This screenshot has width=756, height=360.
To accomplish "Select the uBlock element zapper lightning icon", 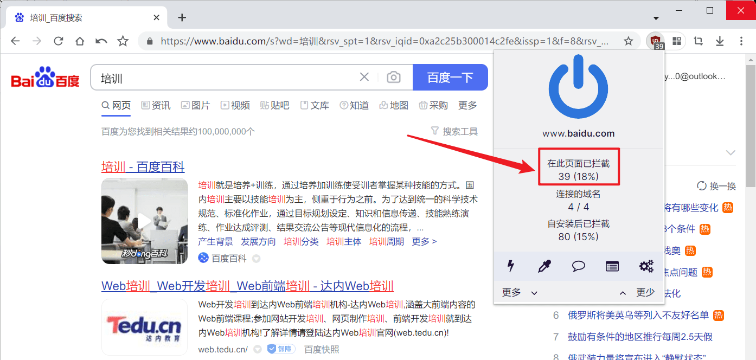I will point(510,266).
